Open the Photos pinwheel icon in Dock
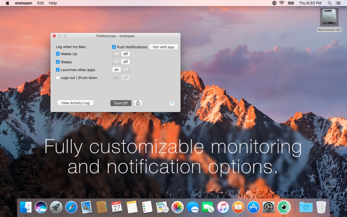This screenshot has height=217, width=347. 177,207
